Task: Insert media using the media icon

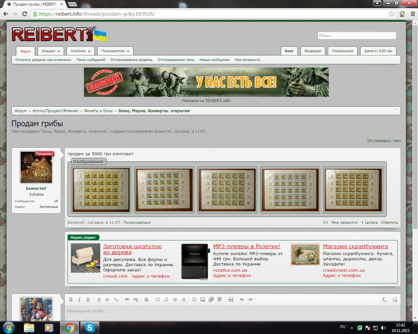Action: click(211, 300)
